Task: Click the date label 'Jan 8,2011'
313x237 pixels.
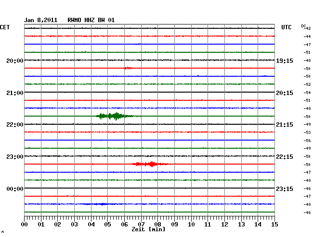Action: [41, 20]
